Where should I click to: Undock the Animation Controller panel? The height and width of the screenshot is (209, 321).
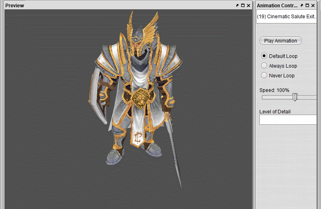tap(302, 6)
